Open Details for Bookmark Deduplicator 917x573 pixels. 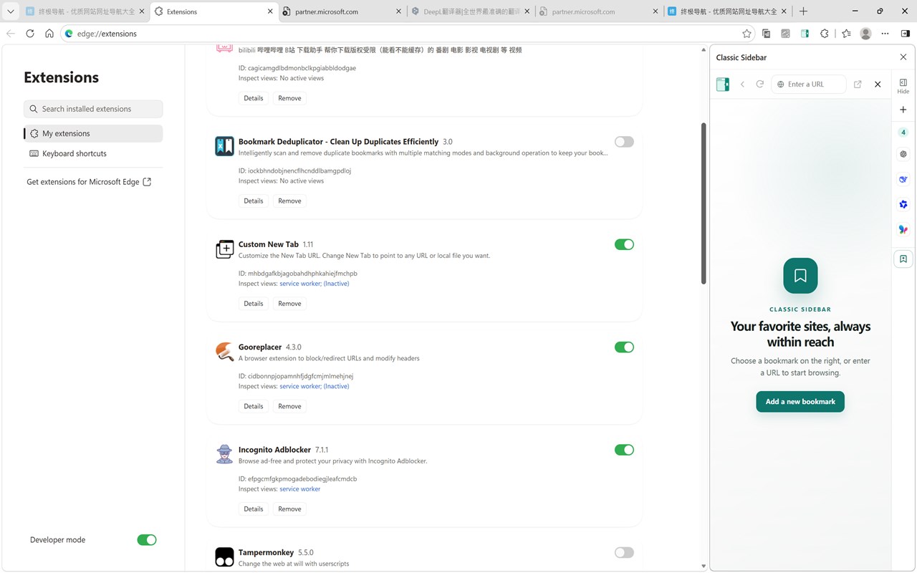point(254,201)
